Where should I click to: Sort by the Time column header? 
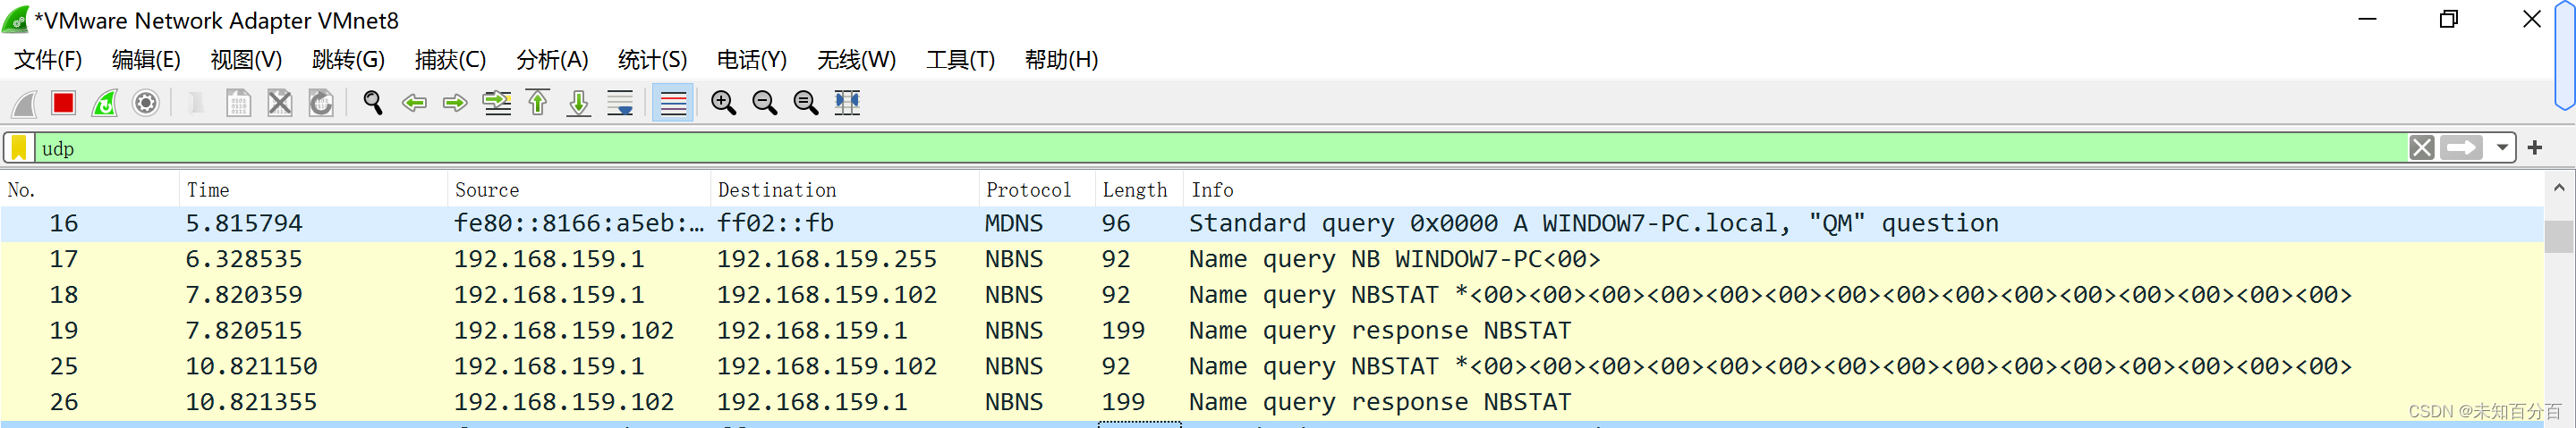pos(313,189)
